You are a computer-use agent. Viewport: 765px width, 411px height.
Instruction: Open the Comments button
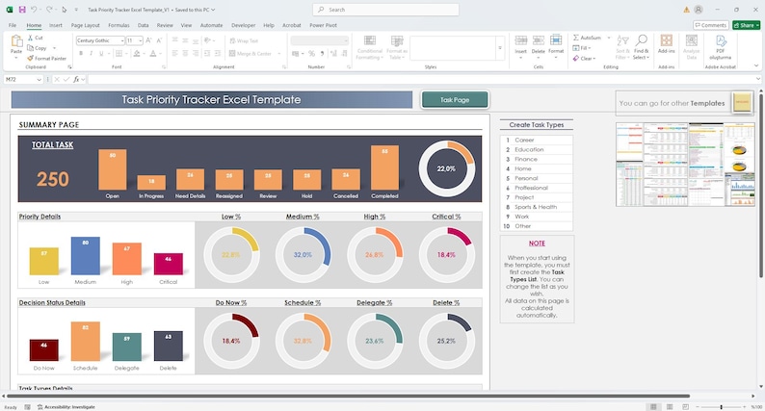(711, 25)
